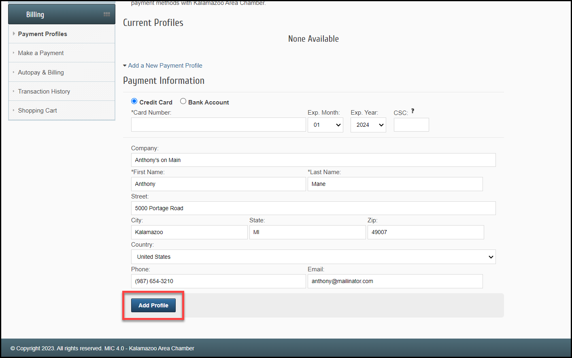Click the City field showing Kalamazoo

pos(189,232)
